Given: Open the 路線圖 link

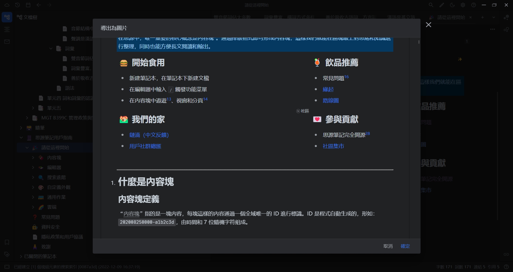Looking at the screenshot, I should point(331,101).
